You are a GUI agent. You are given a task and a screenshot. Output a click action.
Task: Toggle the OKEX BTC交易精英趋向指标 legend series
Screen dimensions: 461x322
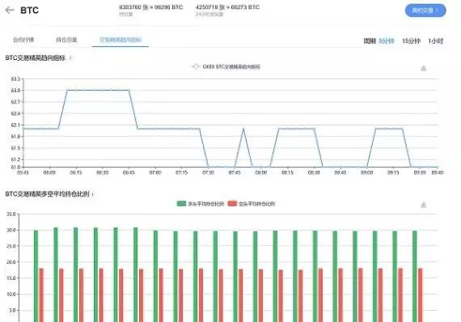coord(226,67)
